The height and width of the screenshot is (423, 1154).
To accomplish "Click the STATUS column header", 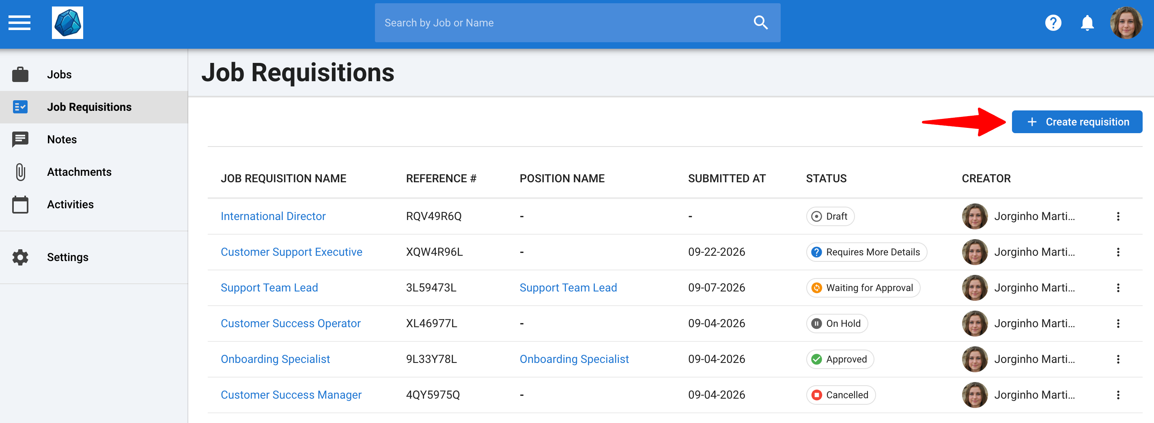I will pyautogui.click(x=826, y=179).
